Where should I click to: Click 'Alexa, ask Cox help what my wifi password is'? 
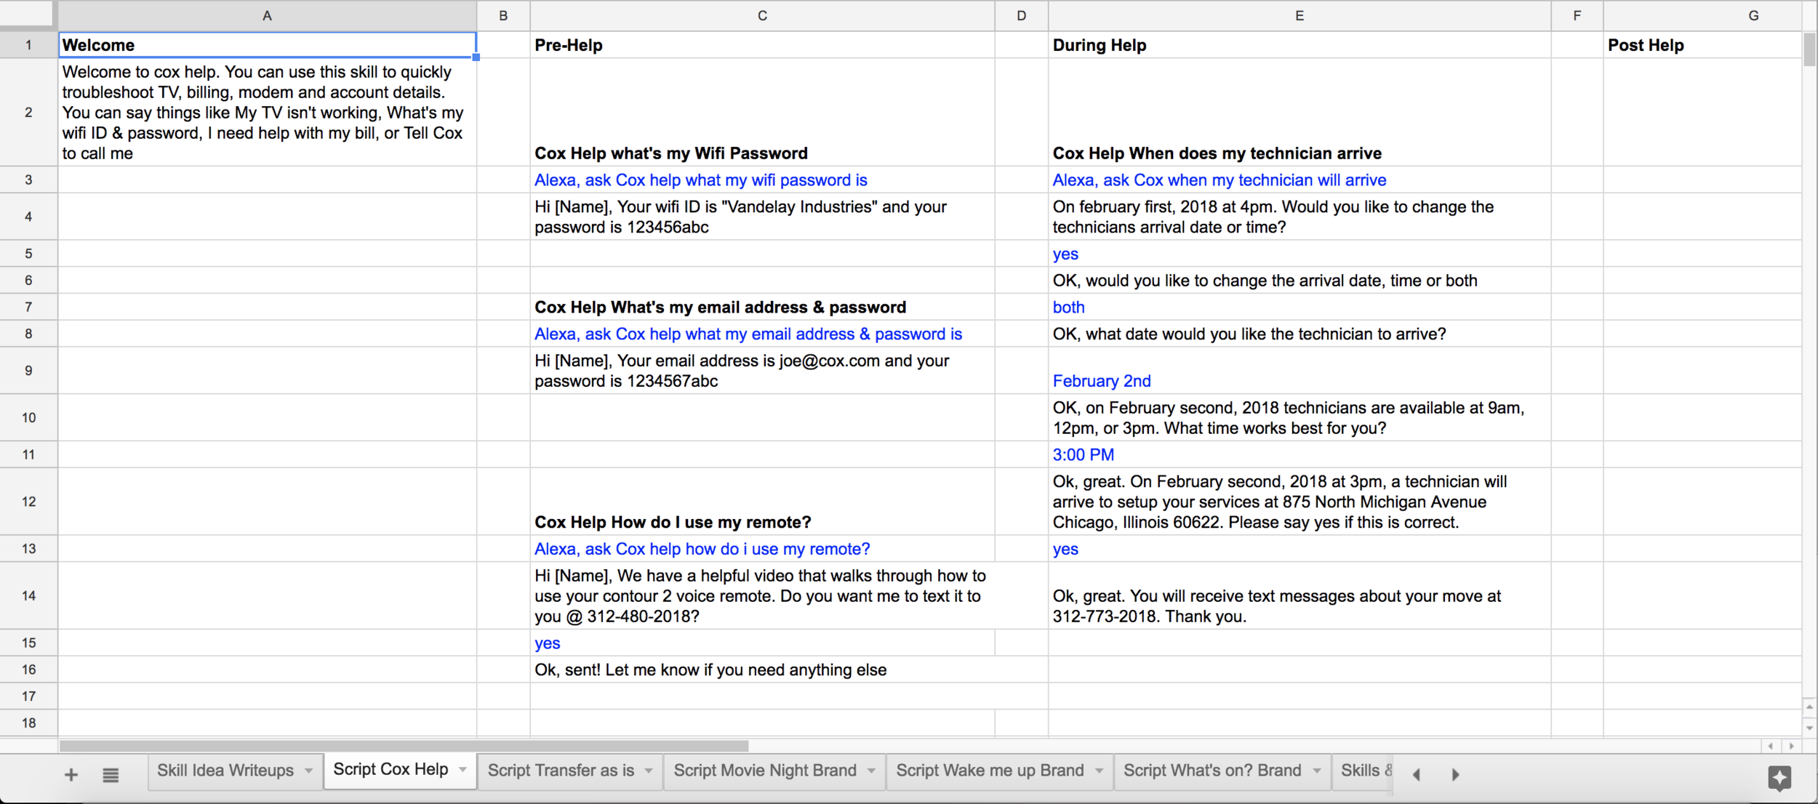(762, 180)
